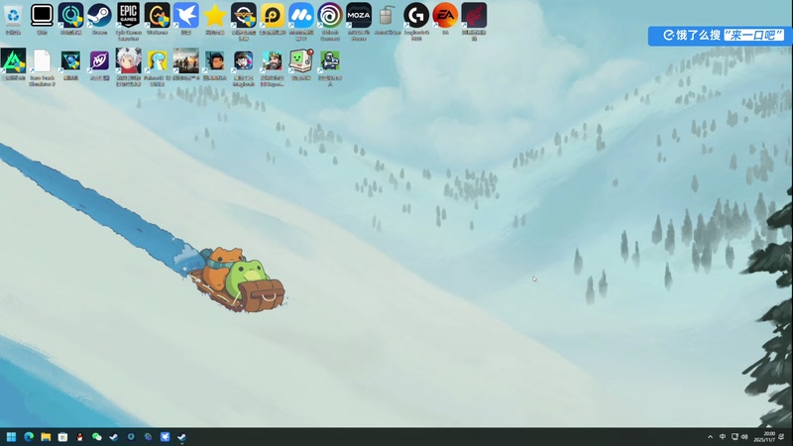Launch the purple W-logo shortcut
793x446 pixels.
100,61
